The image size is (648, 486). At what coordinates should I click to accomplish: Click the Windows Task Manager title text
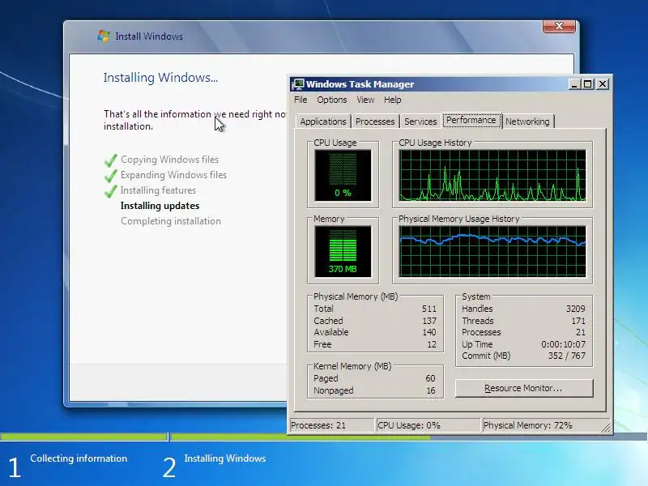360,84
